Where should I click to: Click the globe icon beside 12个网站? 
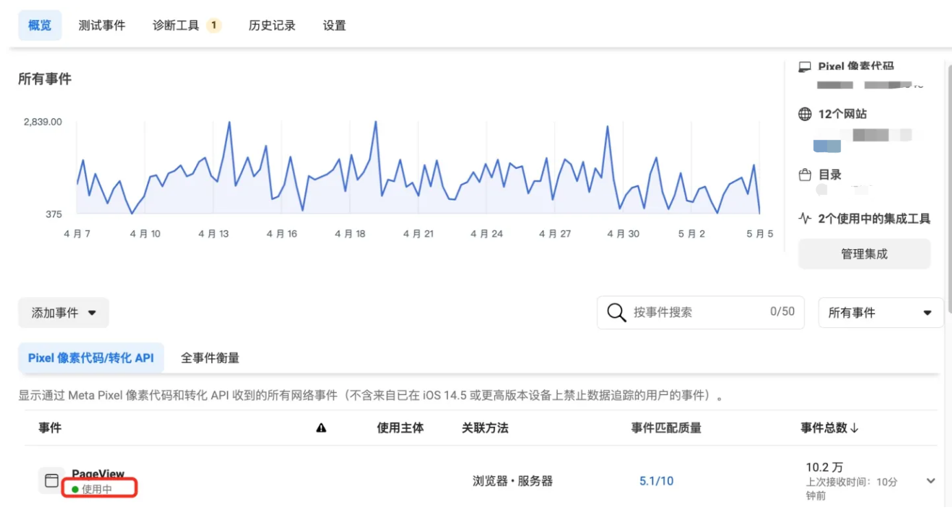tap(805, 114)
